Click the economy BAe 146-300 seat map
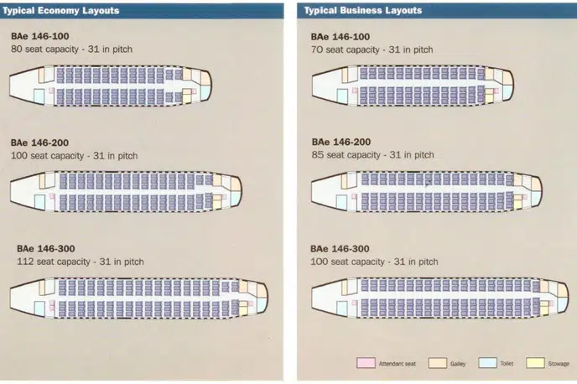This screenshot has width=577, height=384. 138,298
